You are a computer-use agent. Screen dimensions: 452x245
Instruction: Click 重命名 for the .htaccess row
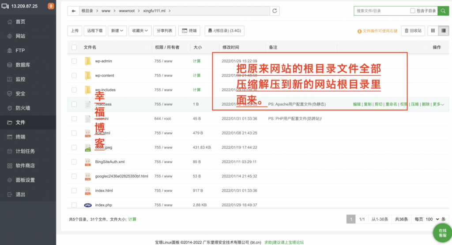pos(391,104)
